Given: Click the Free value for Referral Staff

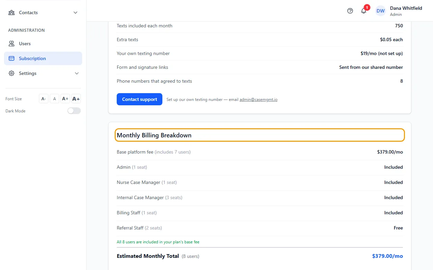Looking at the screenshot, I should [398, 228].
